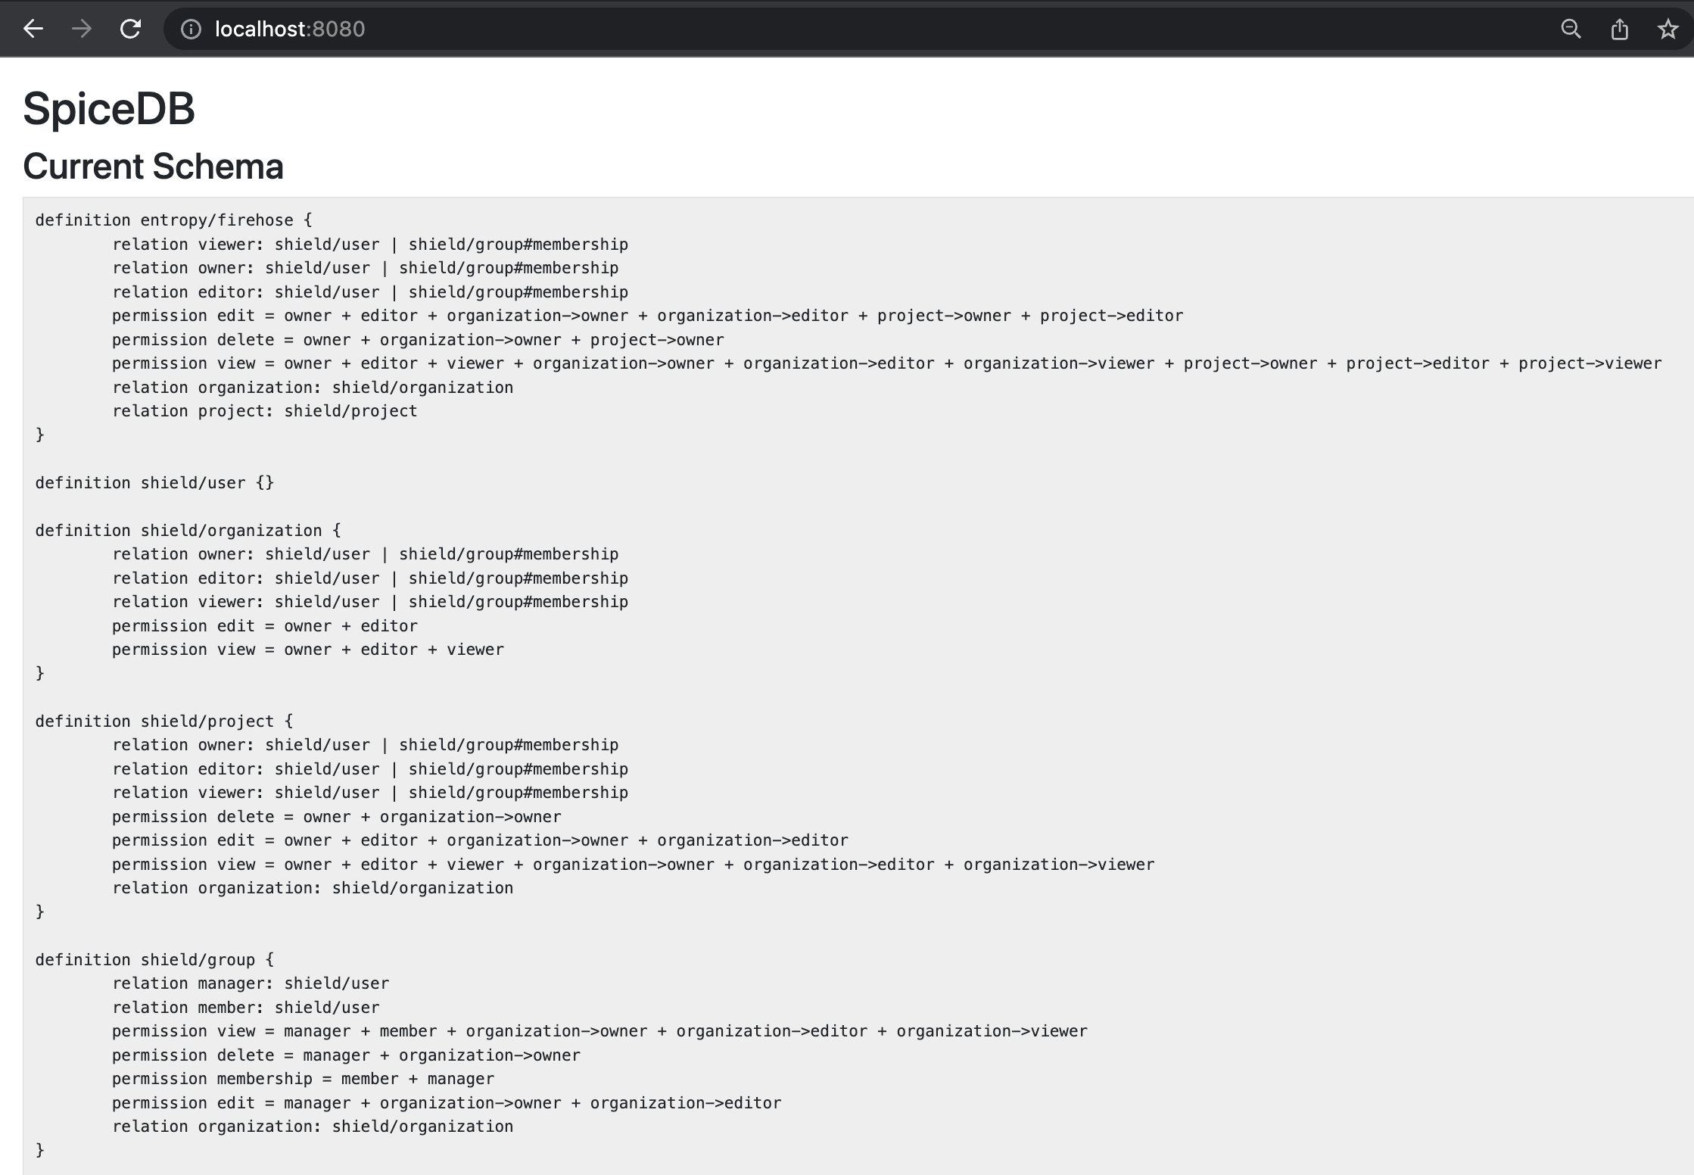Click "permission delete = owner + organization->owner + project->owner"
The width and height of the screenshot is (1694, 1175).
tap(418, 340)
